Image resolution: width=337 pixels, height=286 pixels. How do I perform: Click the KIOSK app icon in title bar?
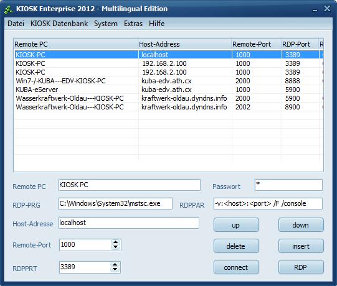pos(8,9)
